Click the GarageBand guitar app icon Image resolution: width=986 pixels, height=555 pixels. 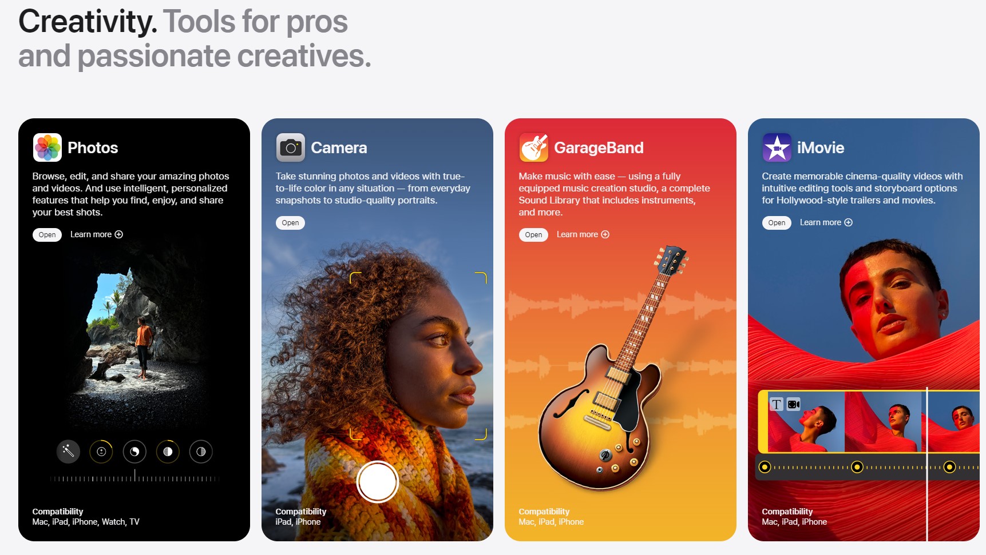point(534,147)
